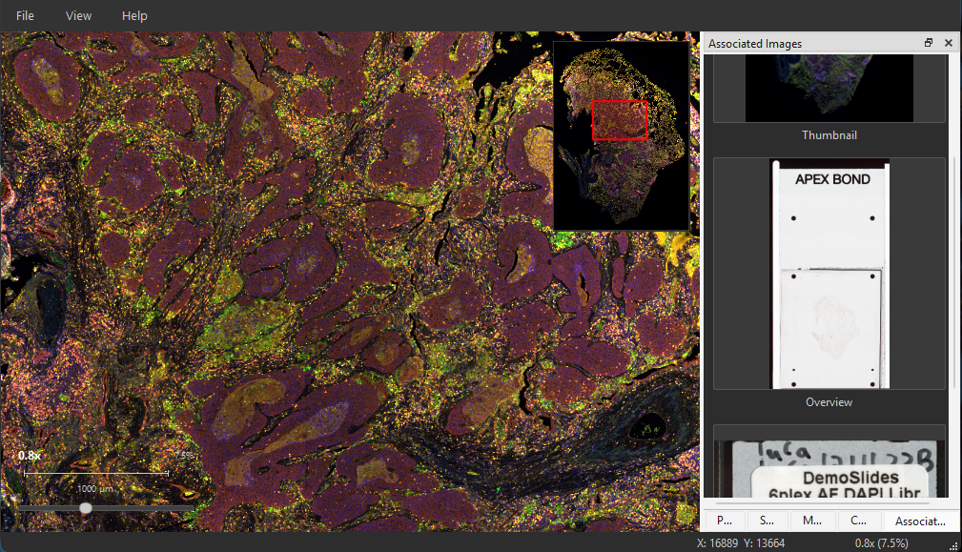Open the Help menu
This screenshot has width=962, height=552.
coord(134,16)
